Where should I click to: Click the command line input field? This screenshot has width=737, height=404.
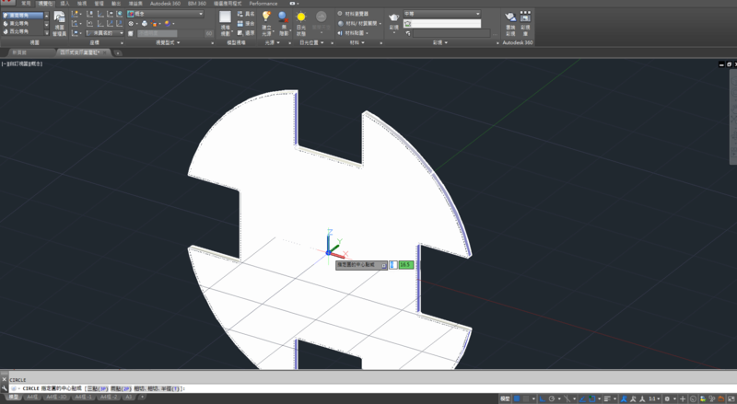371,388
